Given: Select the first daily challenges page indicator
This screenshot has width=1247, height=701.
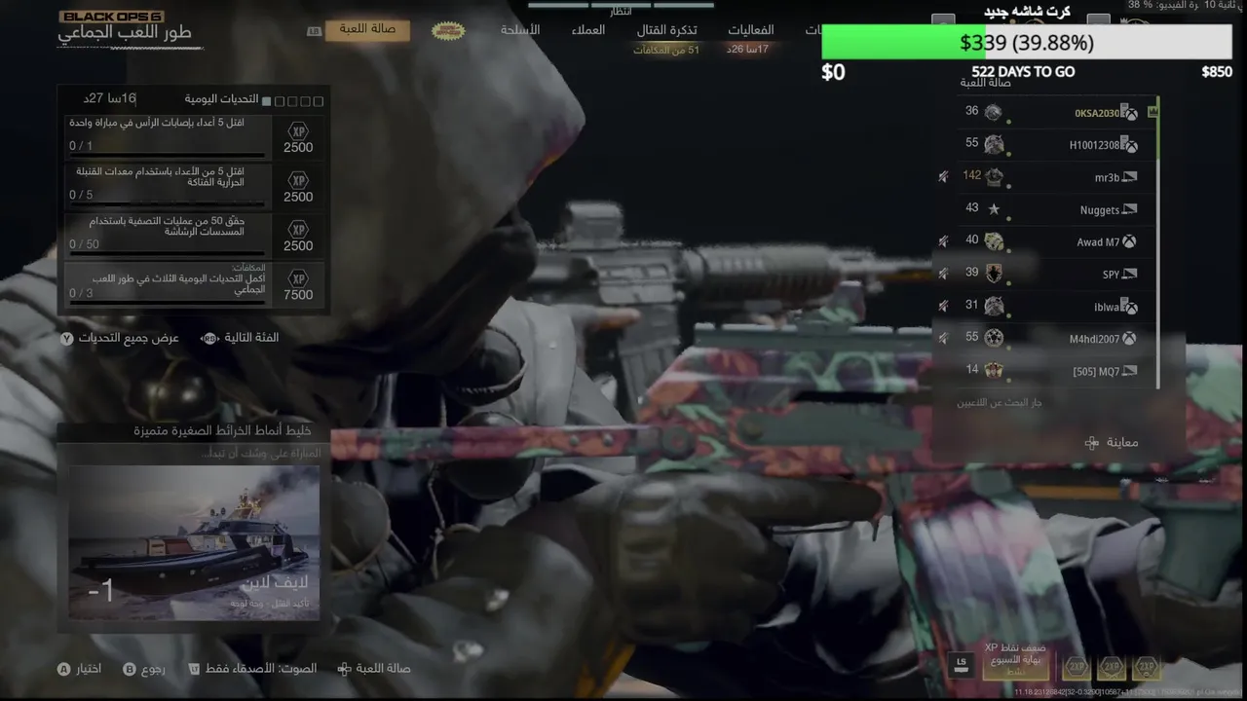Looking at the screenshot, I should click(x=268, y=101).
